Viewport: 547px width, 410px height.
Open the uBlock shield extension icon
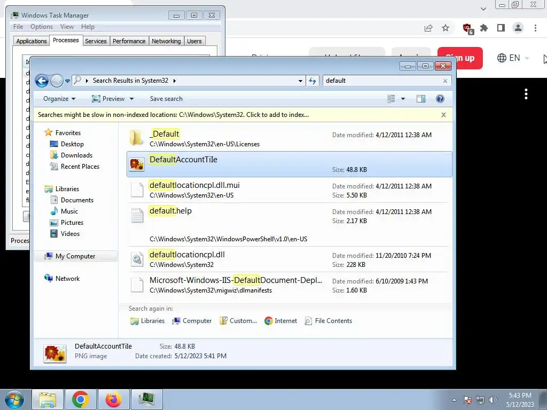pos(467,28)
